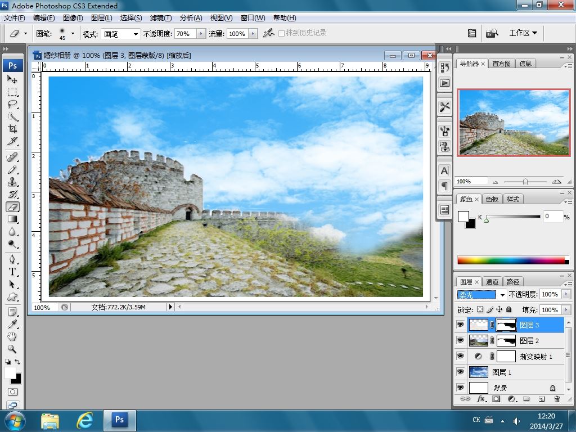This screenshot has height=432, width=576.
Task: Open the 文件(F) menu
Action: point(14,18)
